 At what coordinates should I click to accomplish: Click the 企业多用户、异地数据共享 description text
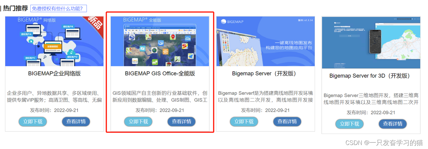point(55,96)
